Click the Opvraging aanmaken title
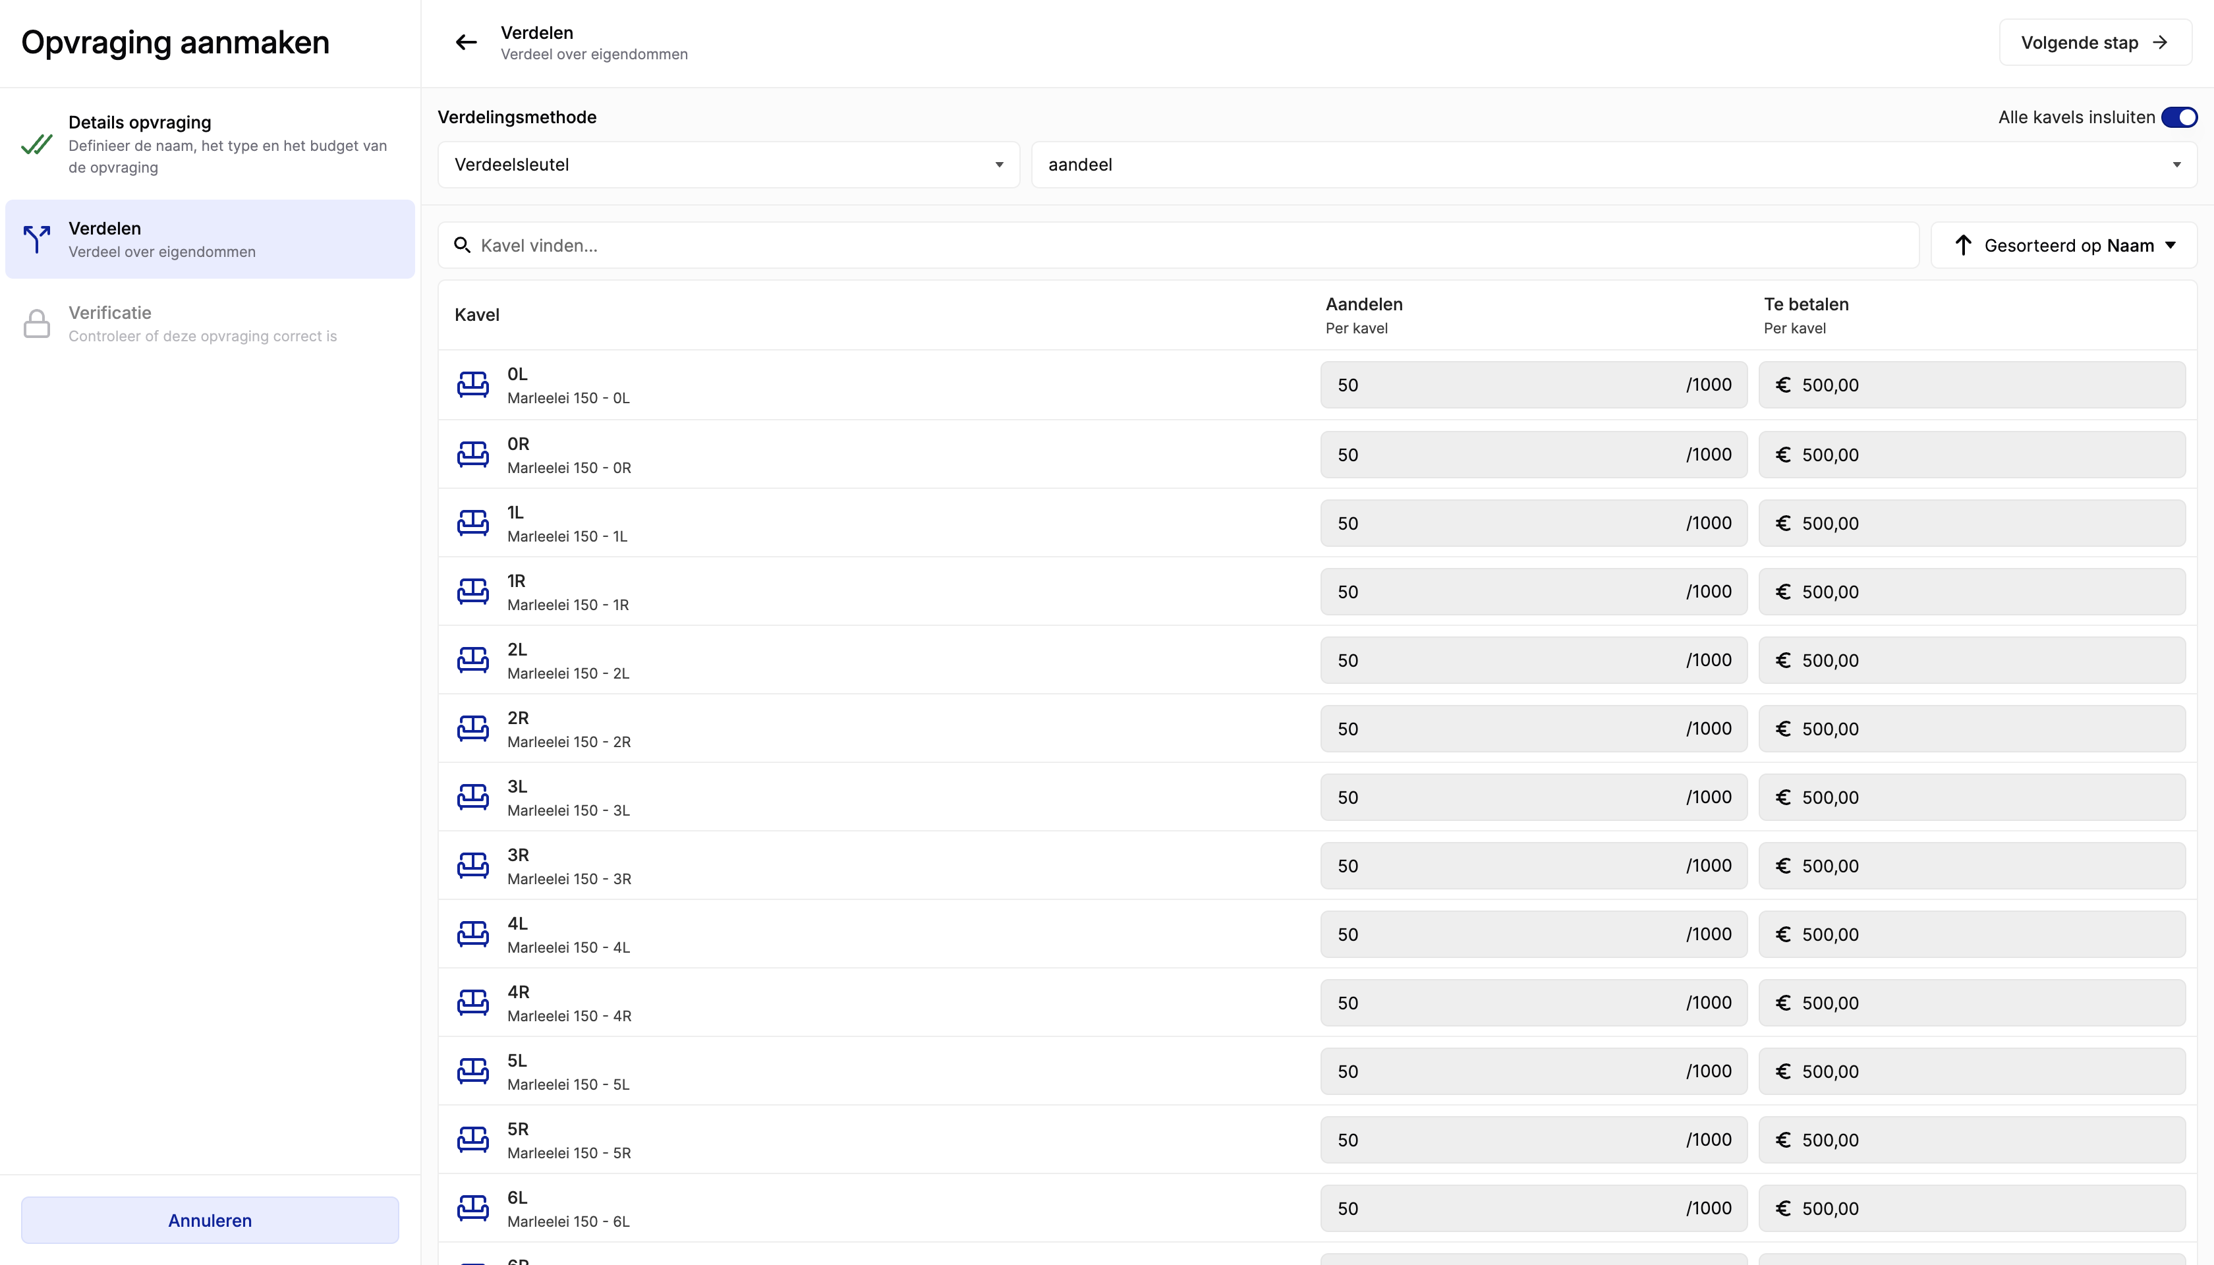Viewport: 2214px width, 1265px height. [175, 43]
